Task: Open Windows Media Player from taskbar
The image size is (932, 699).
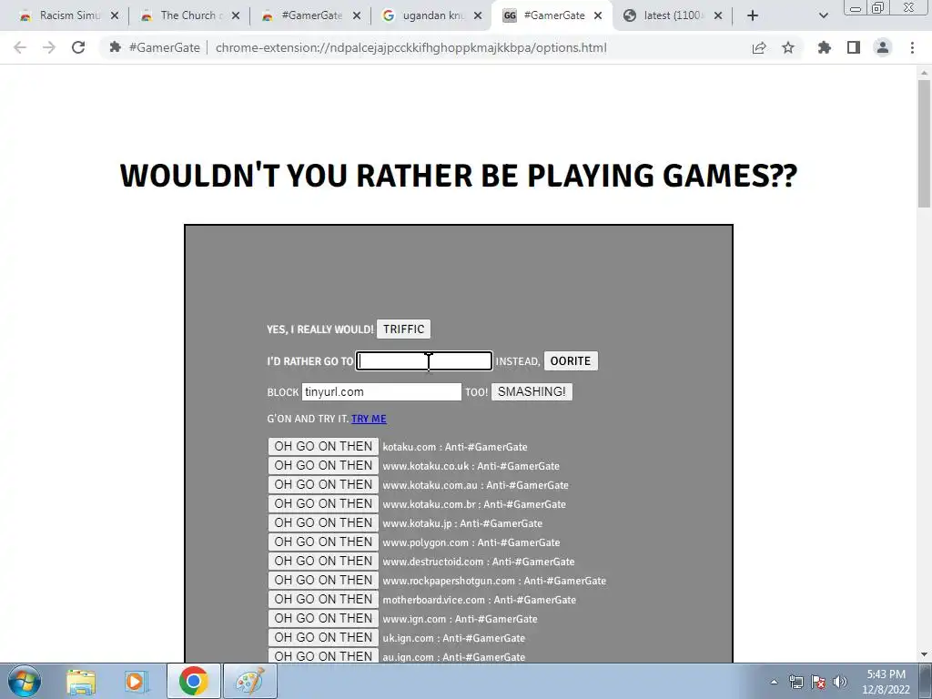Action: 136,681
